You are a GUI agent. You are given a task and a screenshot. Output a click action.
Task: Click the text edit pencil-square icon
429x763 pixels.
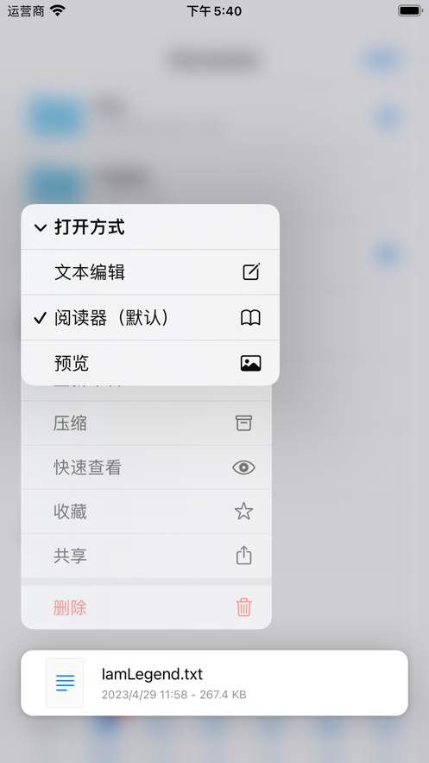(251, 272)
